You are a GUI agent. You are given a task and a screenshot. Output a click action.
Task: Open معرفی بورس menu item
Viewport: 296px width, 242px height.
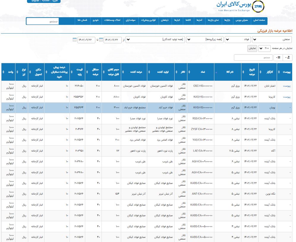[242, 20]
